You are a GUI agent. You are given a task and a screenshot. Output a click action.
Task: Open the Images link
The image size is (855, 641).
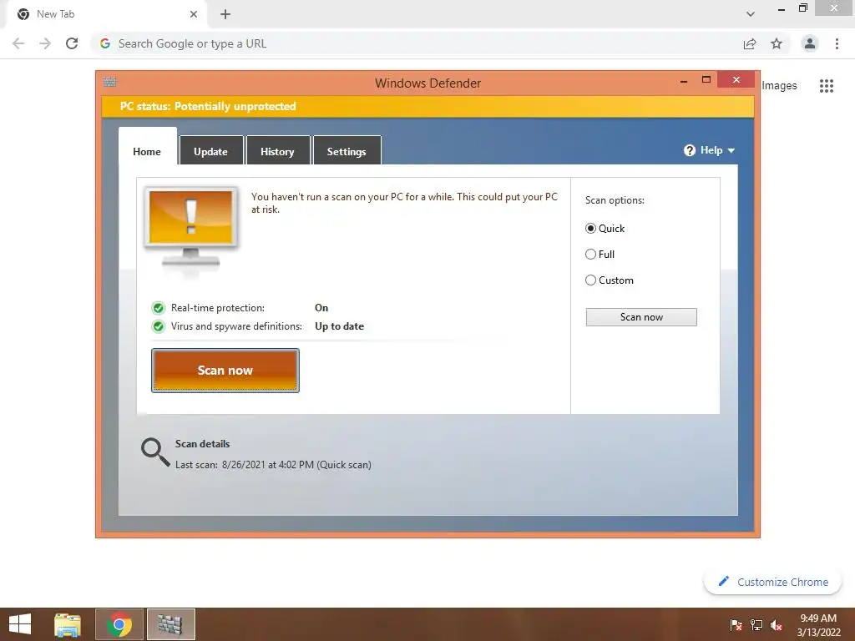coord(779,86)
